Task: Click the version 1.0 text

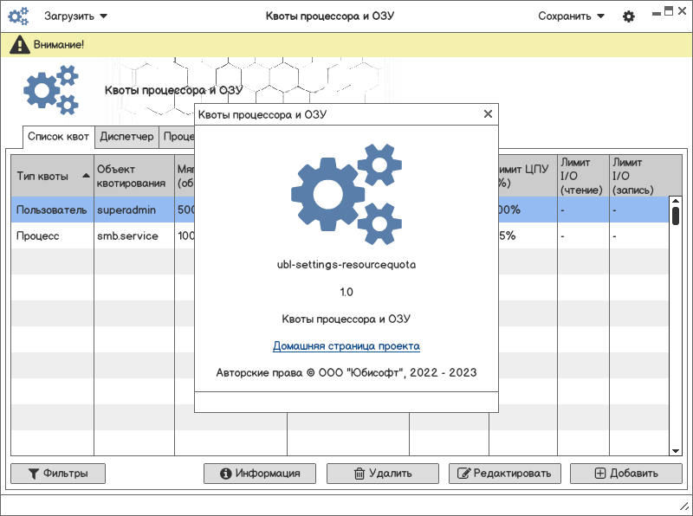Action: point(346,292)
